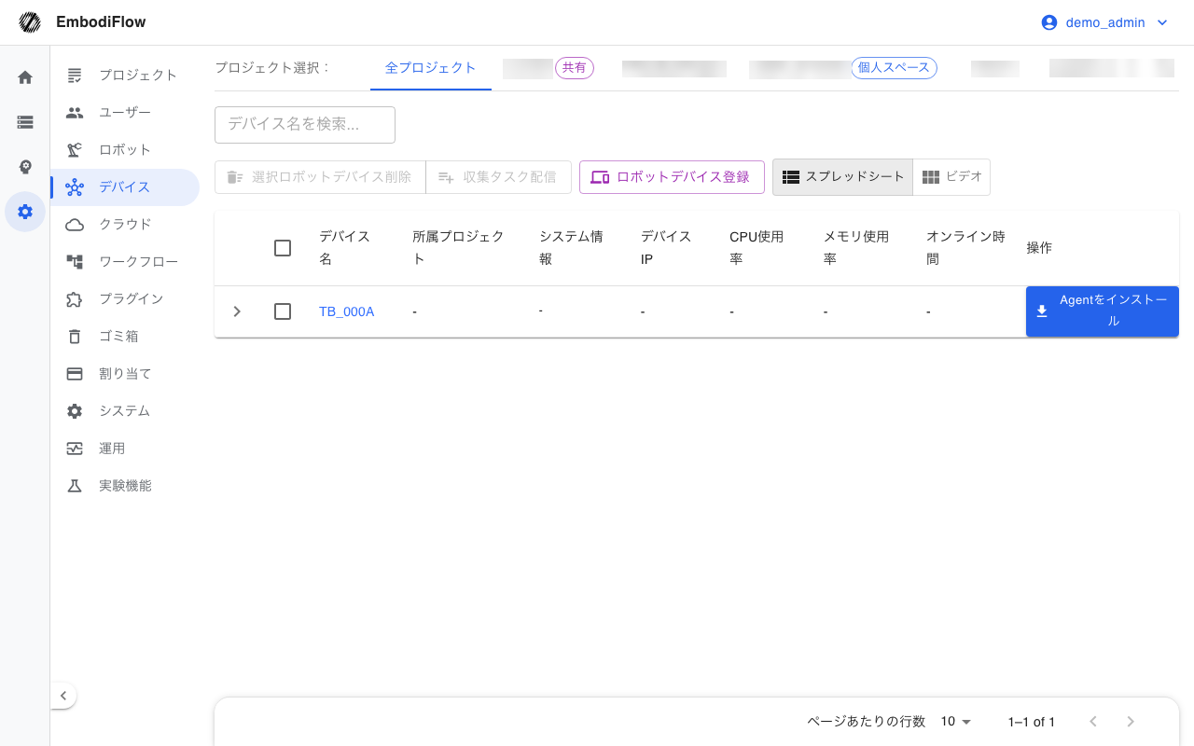Click the オンライン時間 column header
This screenshot has width=1194, height=746.
click(965, 248)
